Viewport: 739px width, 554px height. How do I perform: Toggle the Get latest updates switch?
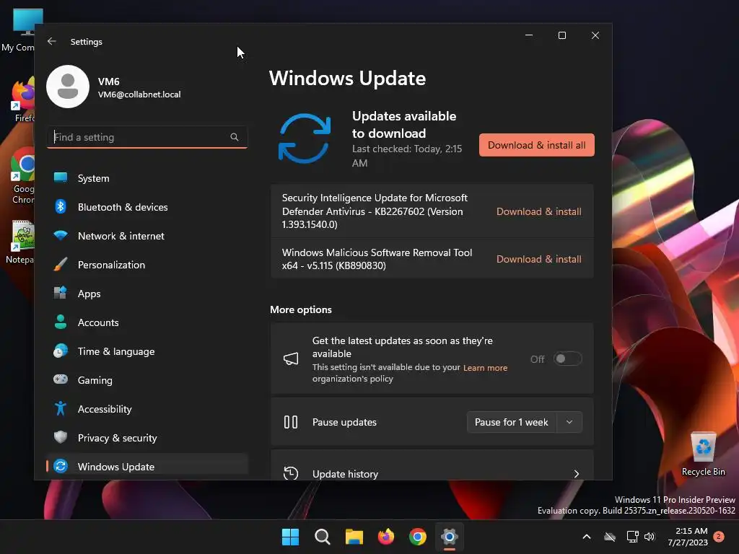tap(567, 359)
